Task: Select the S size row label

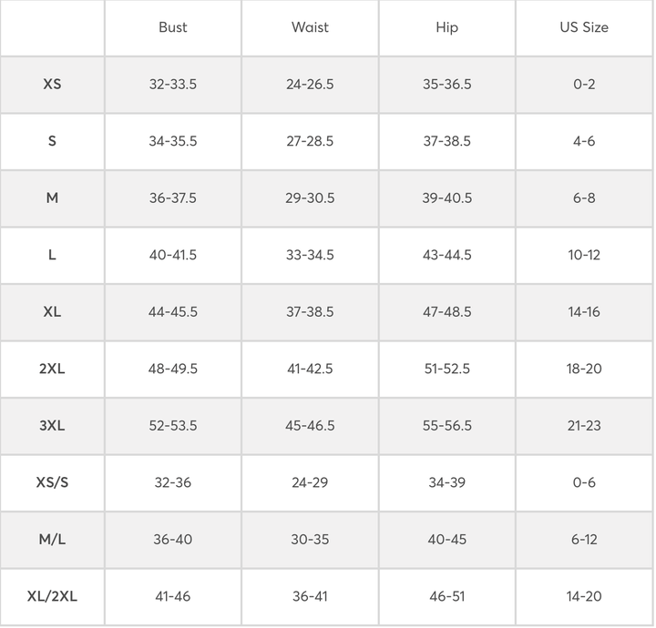Action: (52, 141)
